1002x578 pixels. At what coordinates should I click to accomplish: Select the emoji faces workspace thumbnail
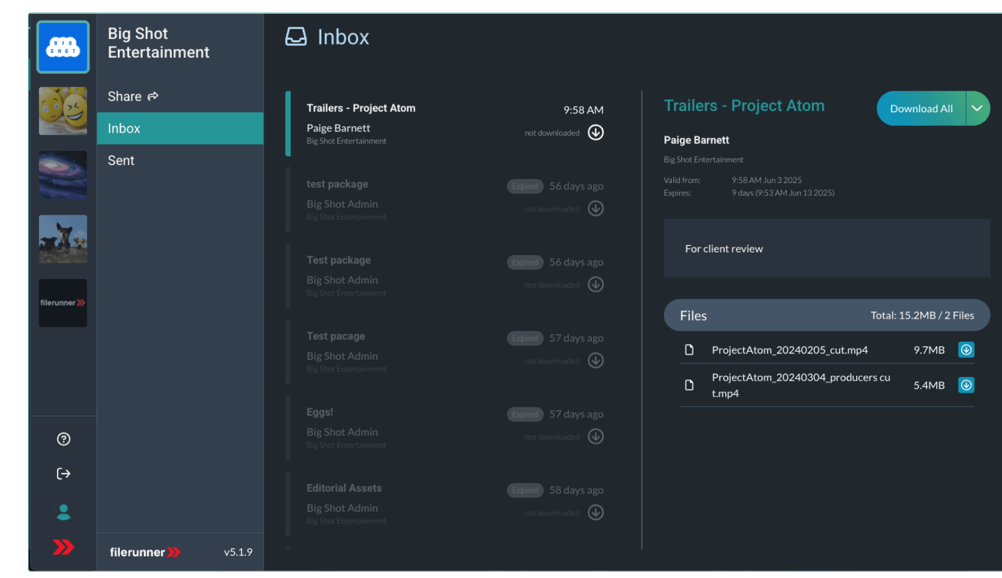point(63,111)
